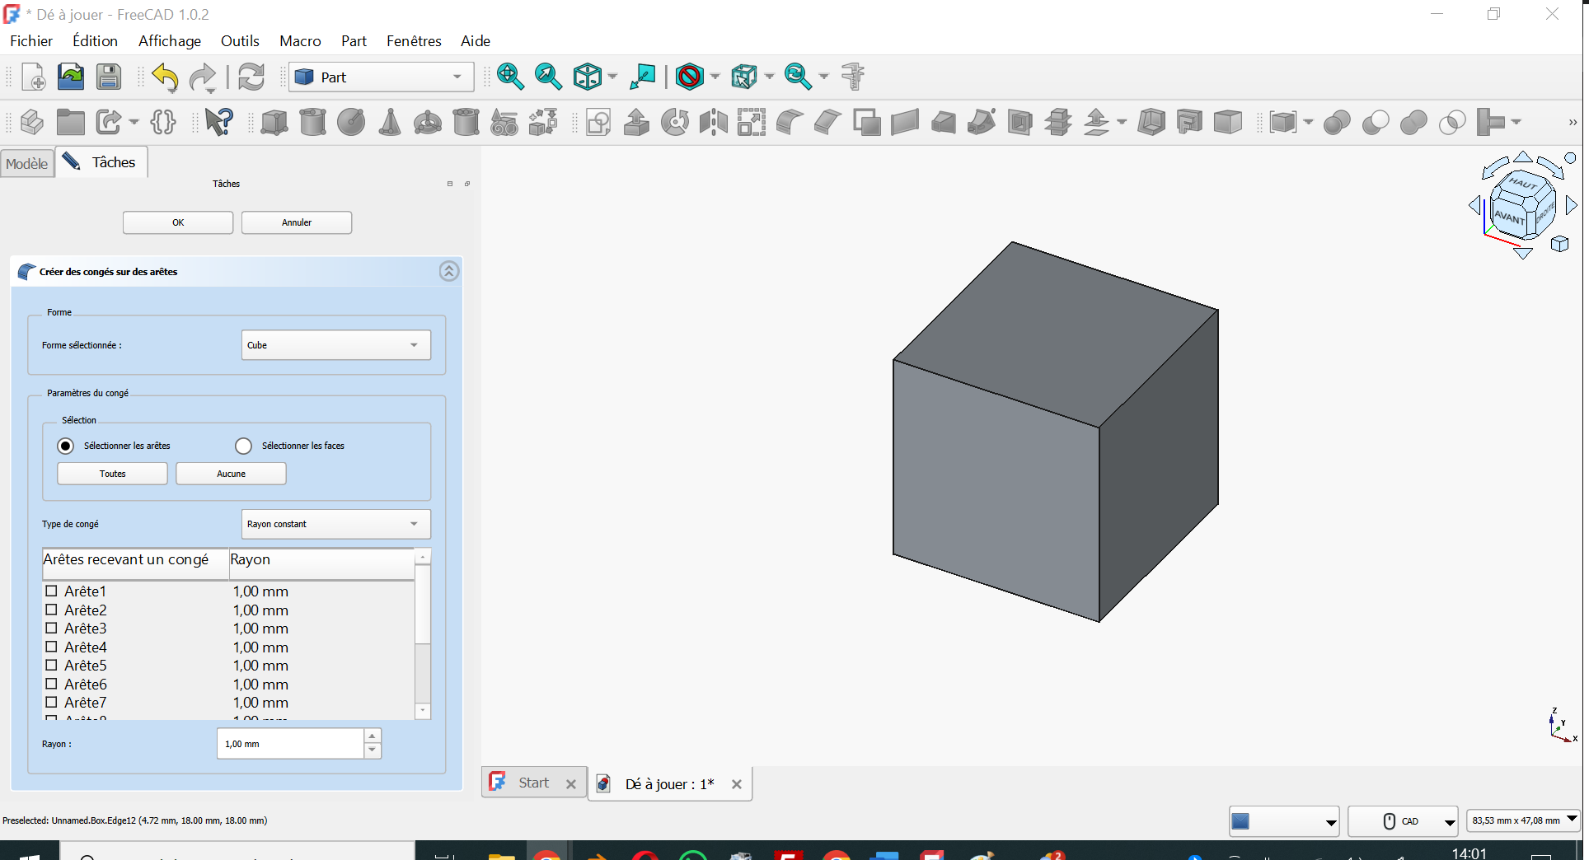Click the Rayon value input field
Image resolution: width=1589 pixels, height=860 pixels.
point(289,744)
